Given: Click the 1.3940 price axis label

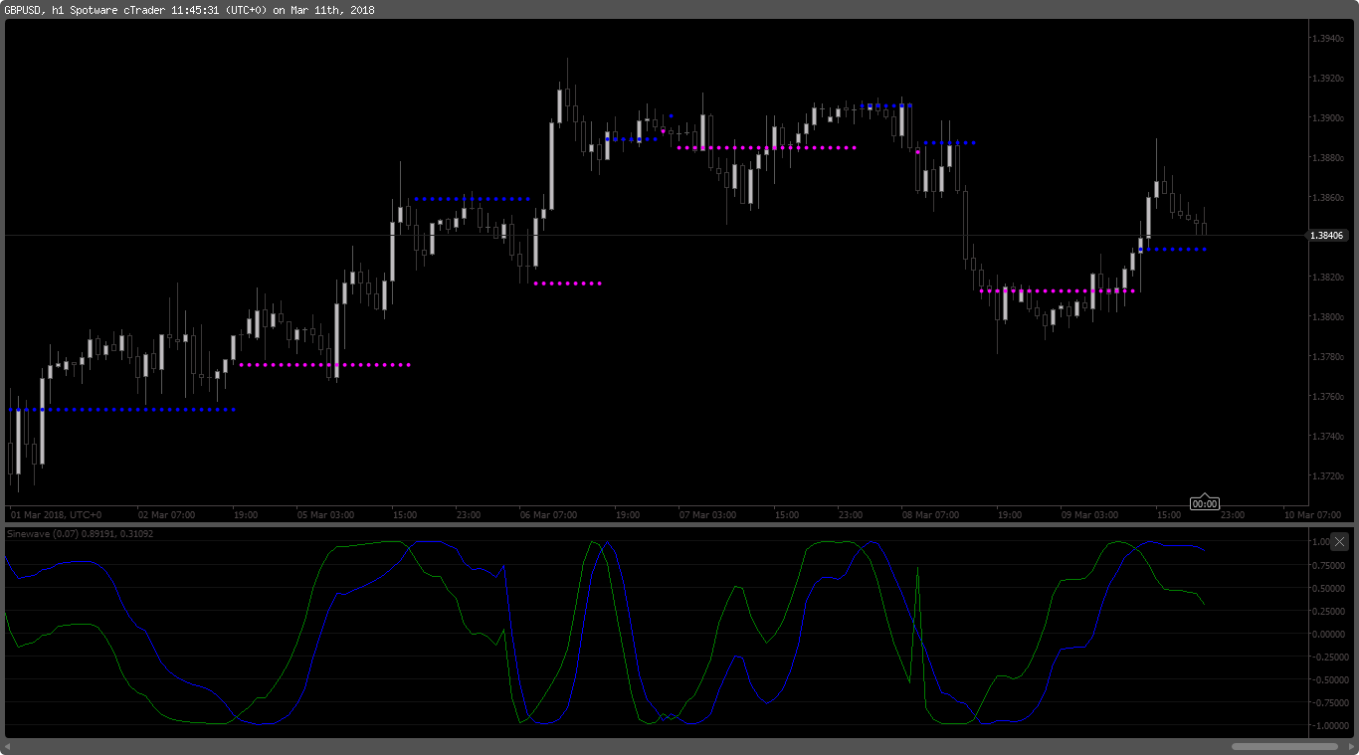Looking at the screenshot, I should pos(1328,39).
